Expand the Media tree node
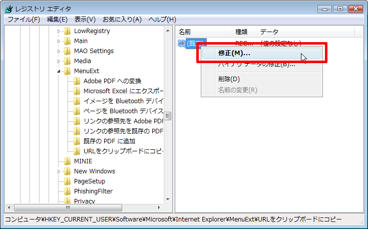 coord(59,61)
